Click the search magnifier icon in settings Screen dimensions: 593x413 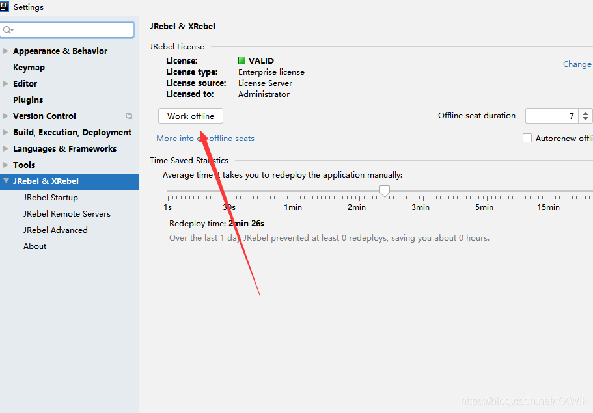click(7, 30)
